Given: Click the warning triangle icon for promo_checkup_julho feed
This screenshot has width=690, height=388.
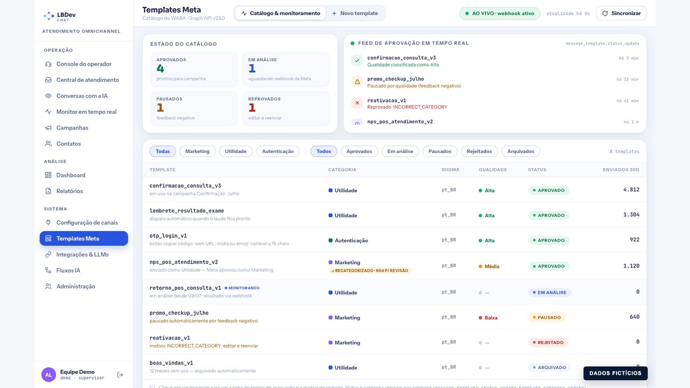Looking at the screenshot, I should tap(357, 82).
